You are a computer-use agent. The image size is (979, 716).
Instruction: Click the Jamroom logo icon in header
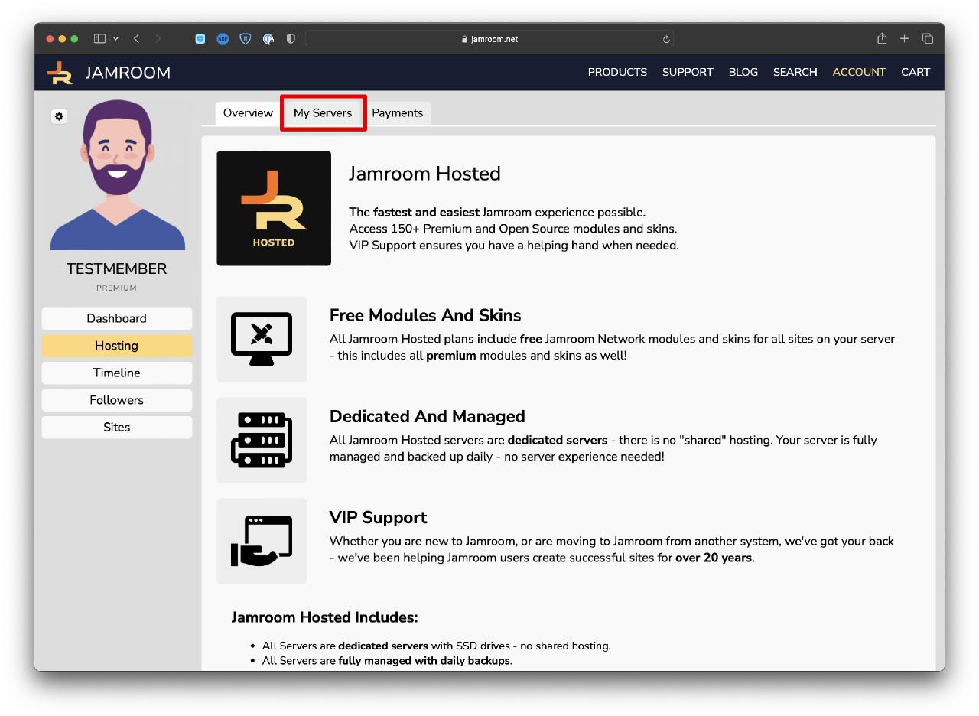60,73
